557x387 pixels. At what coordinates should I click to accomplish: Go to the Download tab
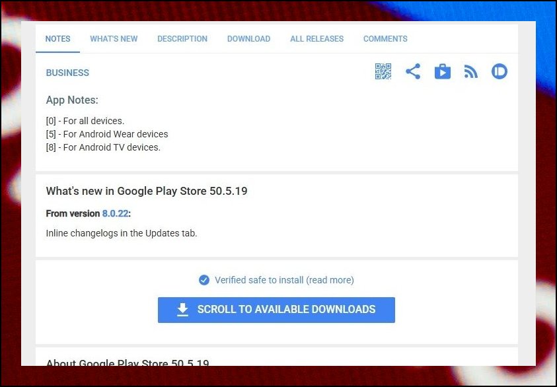[248, 39]
